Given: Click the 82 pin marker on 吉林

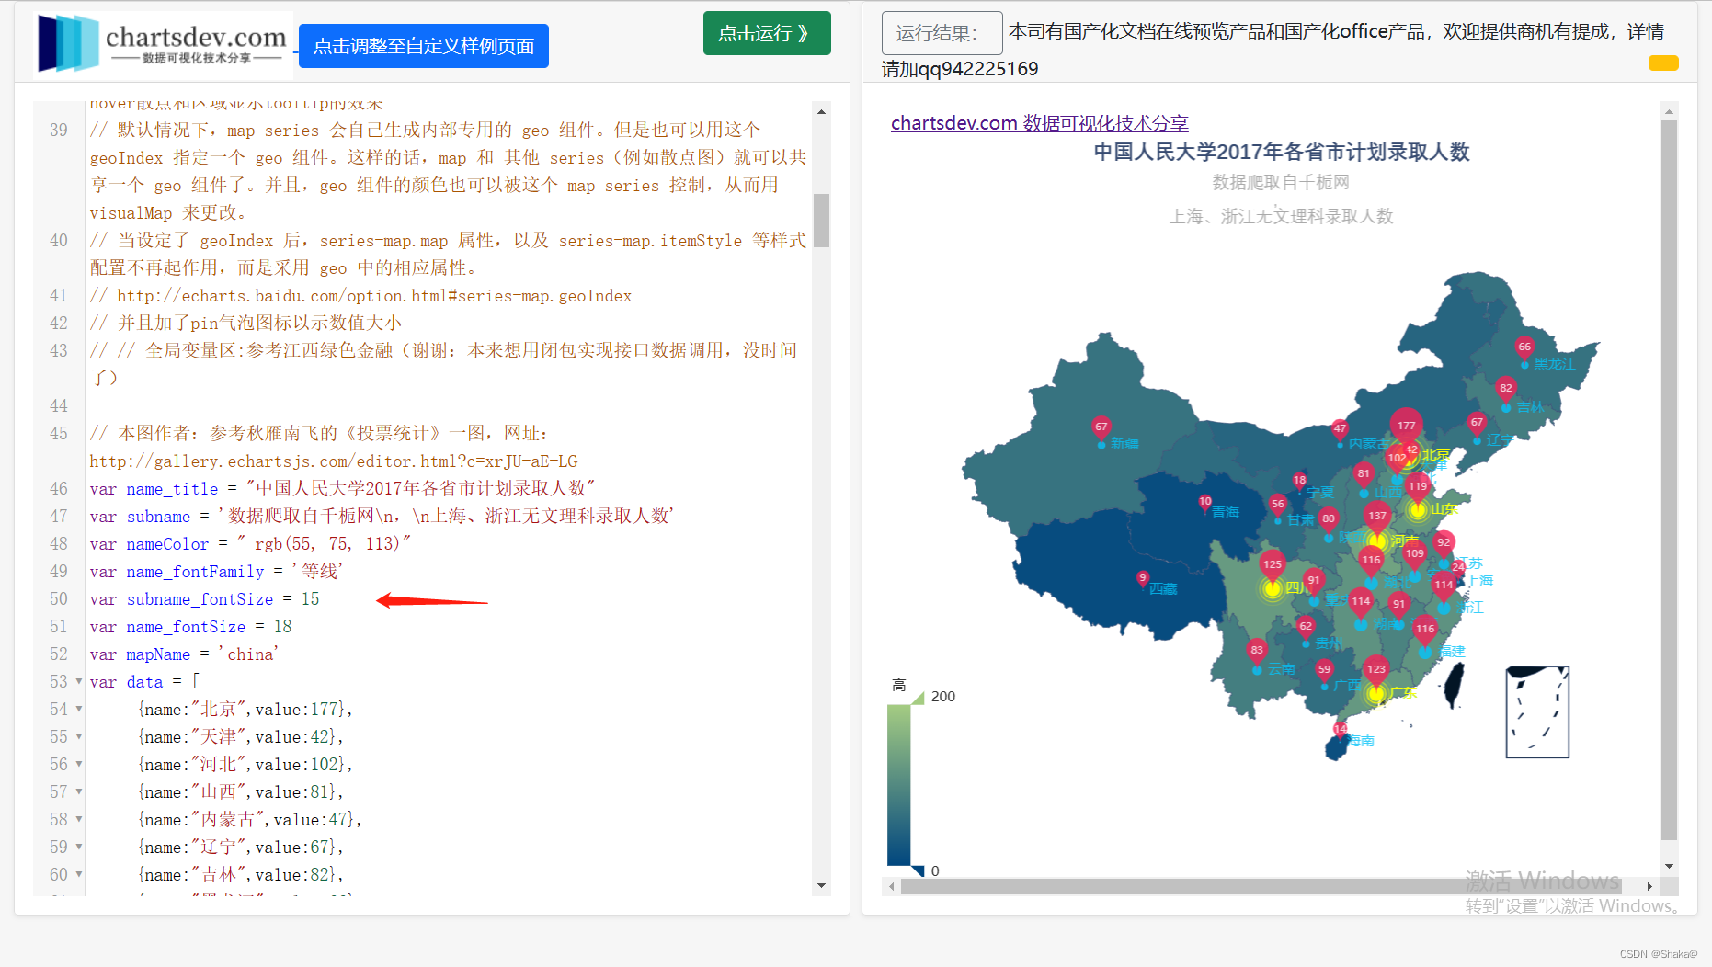Looking at the screenshot, I should coord(1506,389).
